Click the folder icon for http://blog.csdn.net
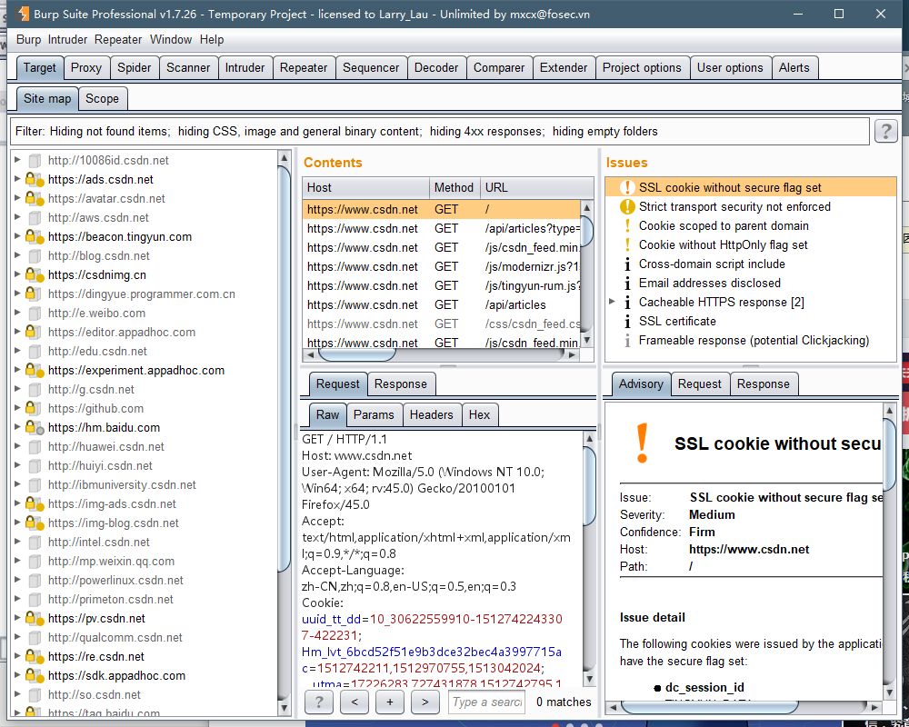 coord(34,255)
